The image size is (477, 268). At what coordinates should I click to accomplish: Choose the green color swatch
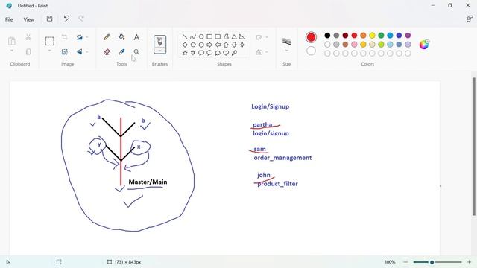click(x=381, y=36)
